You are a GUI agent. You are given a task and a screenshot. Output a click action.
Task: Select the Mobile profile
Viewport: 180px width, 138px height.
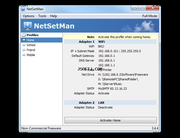tap(42, 55)
